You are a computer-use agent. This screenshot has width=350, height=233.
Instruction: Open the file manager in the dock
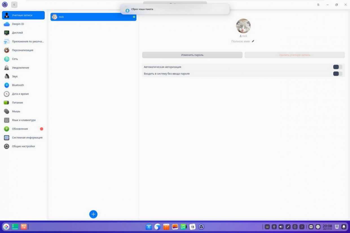149,227
